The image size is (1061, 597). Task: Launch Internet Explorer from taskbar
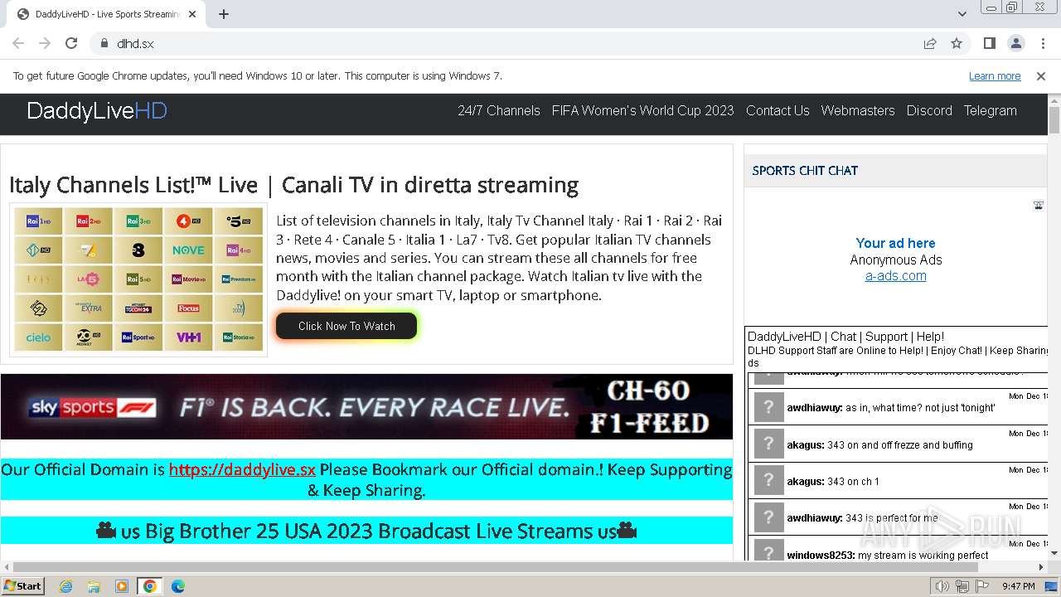click(x=65, y=586)
